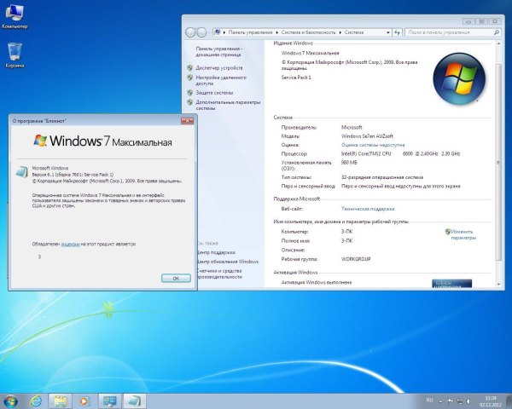The height and width of the screenshot is (409, 512).
Task: Click the Поиск в панели управления field
Action: click(462, 32)
